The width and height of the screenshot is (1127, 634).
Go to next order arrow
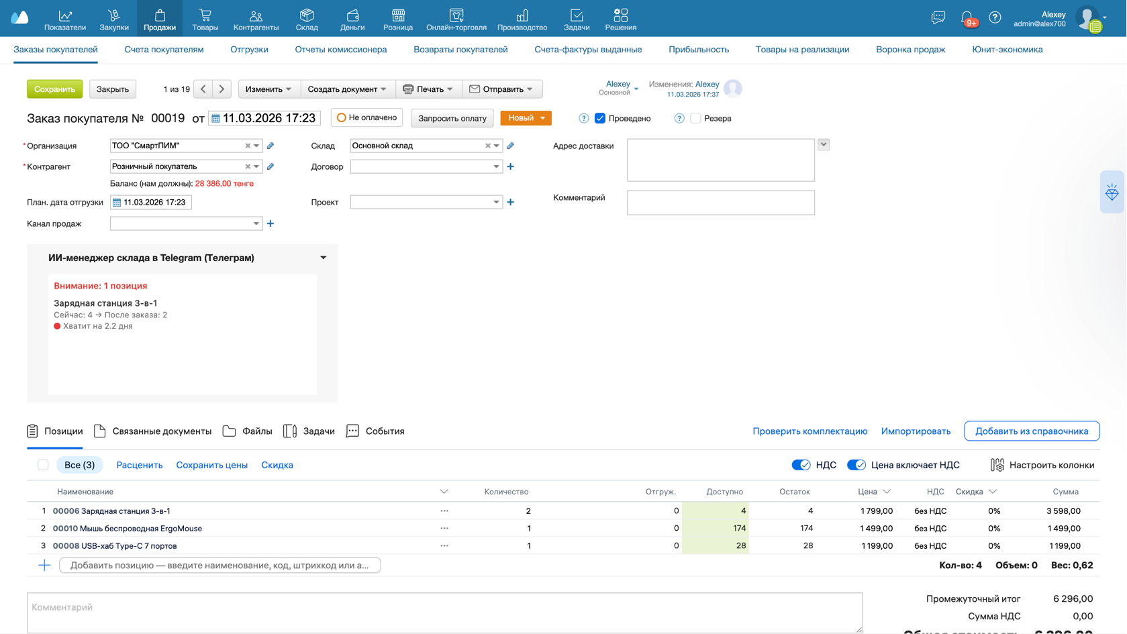(x=222, y=89)
